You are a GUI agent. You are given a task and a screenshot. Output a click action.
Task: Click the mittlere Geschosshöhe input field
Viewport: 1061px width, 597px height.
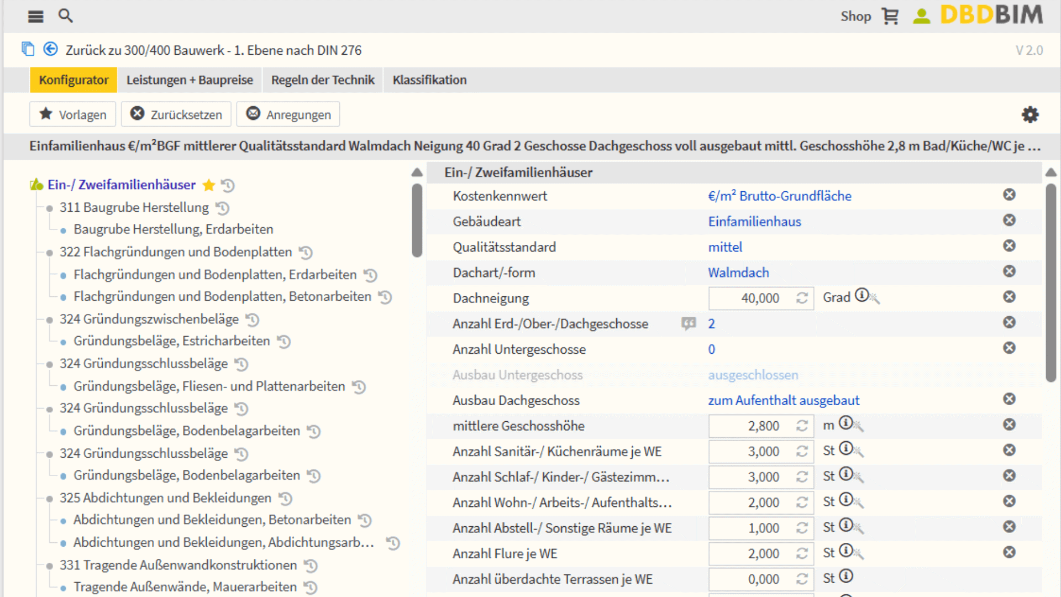[x=752, y=426]
